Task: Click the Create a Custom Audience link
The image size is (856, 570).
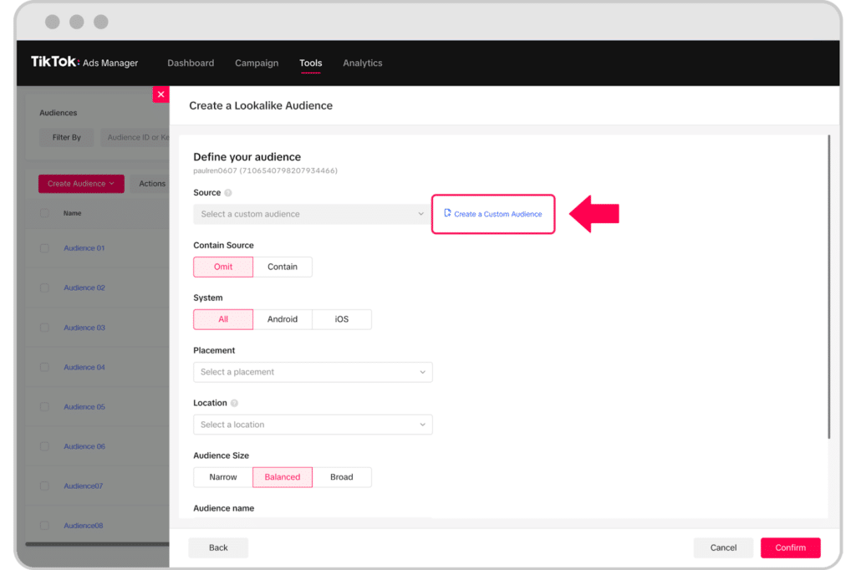Action: 497,214
